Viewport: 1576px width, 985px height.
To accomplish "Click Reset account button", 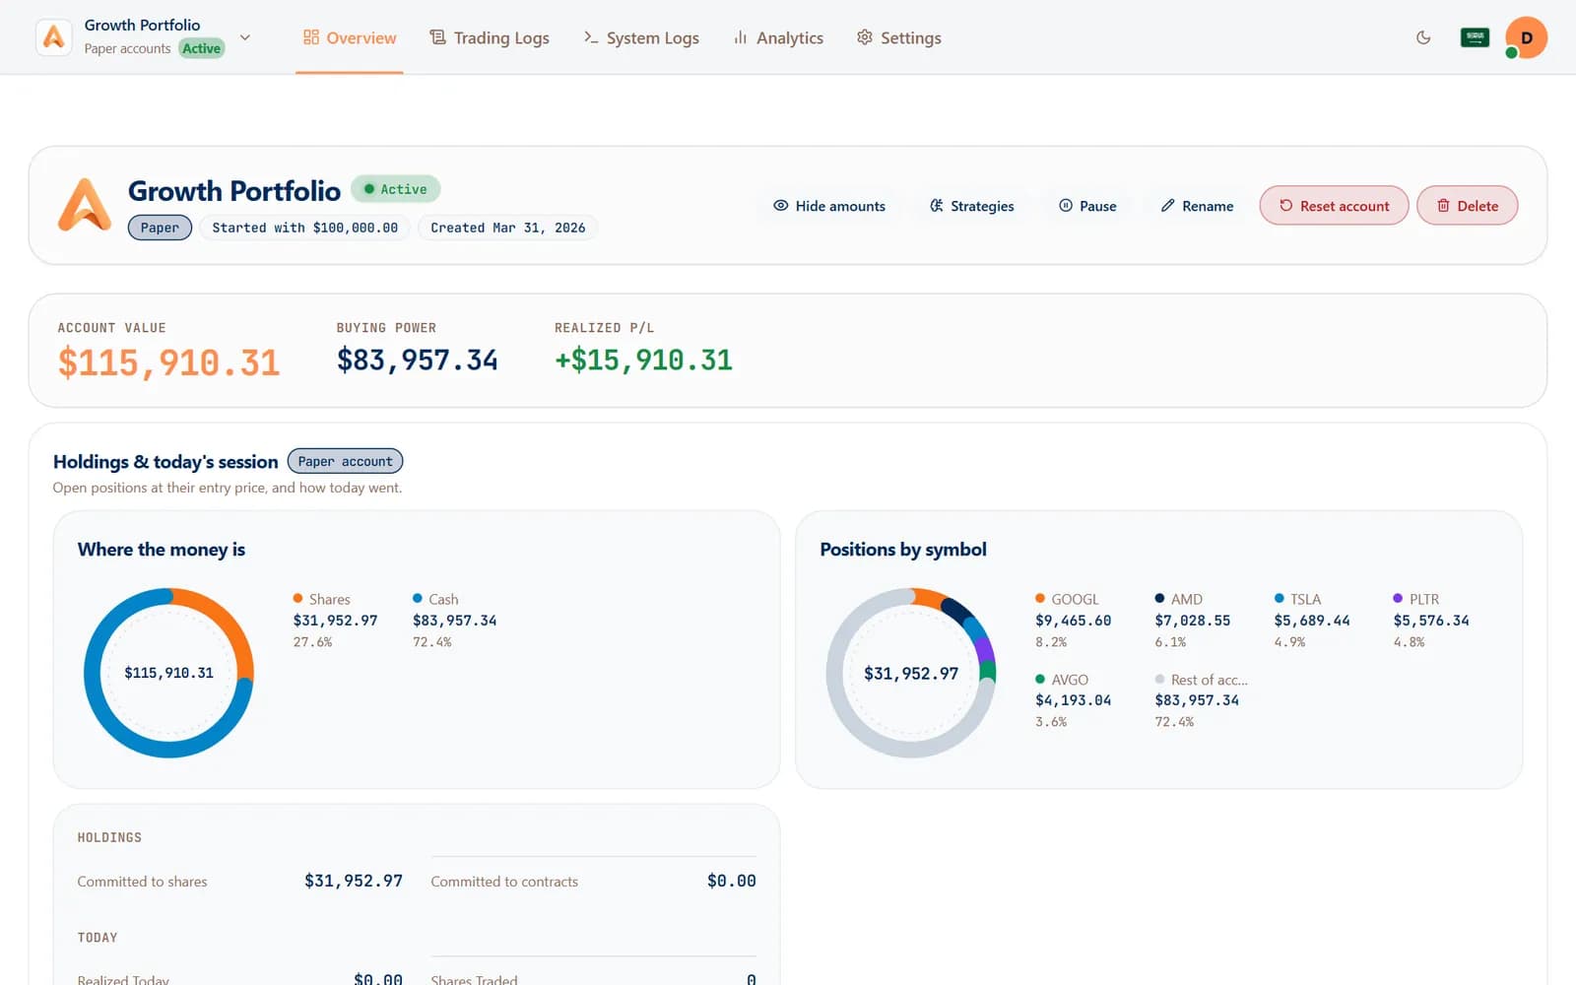I will tap(1334, 206).
